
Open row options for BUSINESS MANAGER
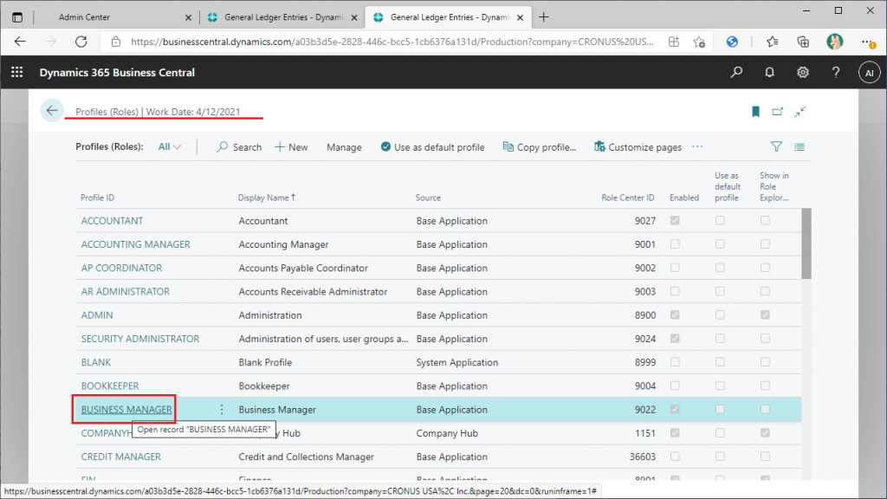tap(222, 409)
